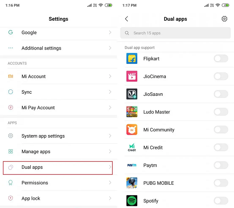Open the Manage apps entry

59,151
